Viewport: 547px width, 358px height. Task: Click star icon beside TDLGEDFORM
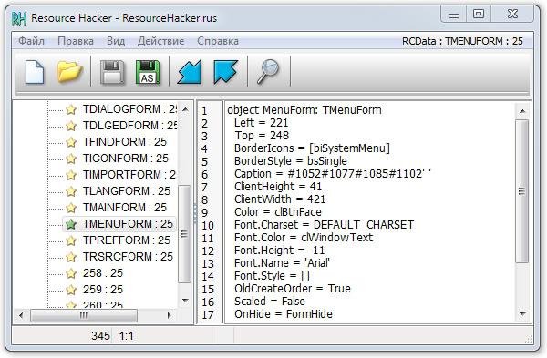71,126
